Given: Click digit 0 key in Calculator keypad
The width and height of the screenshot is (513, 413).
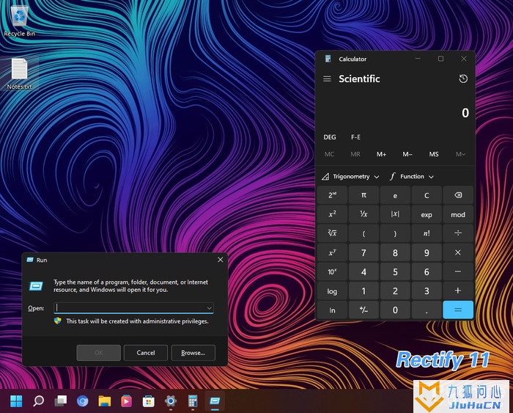Looking at the screenshot, I should tap(395, 310).
